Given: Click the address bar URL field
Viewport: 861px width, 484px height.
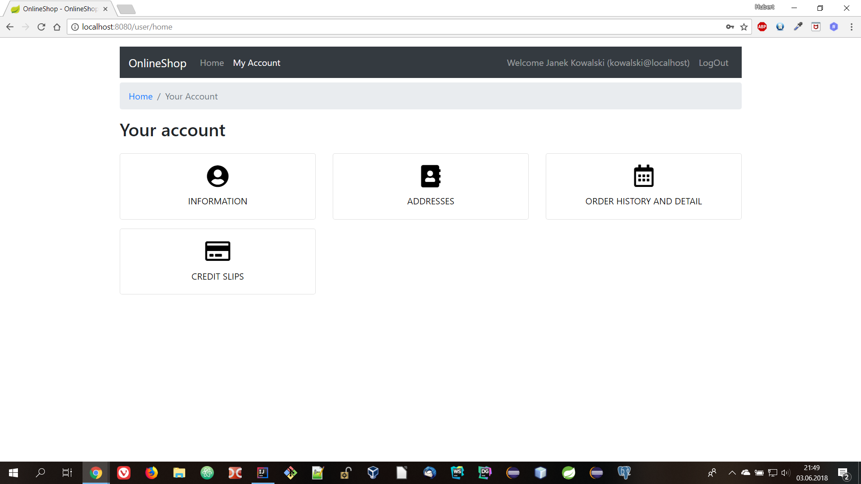Looking at the screenshot, I should click(x=359, y=27).
